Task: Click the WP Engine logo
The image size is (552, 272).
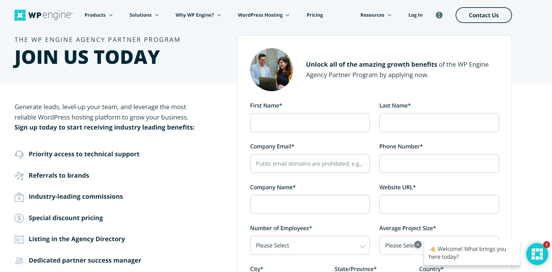Action: pyautogui.click(x=43, y=15)
